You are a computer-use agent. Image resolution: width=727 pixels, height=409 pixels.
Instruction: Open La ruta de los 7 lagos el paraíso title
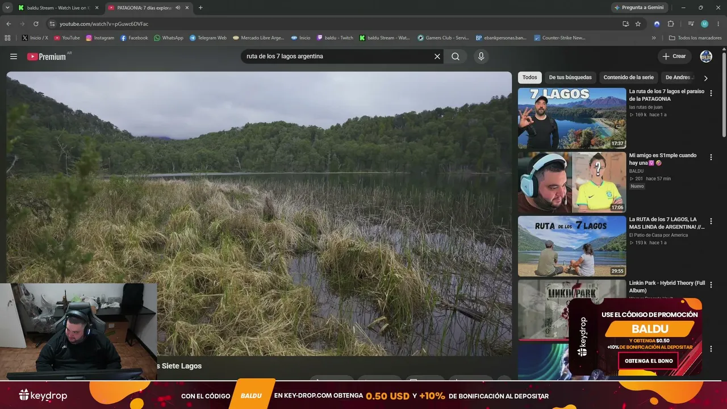tap(667, 95)
